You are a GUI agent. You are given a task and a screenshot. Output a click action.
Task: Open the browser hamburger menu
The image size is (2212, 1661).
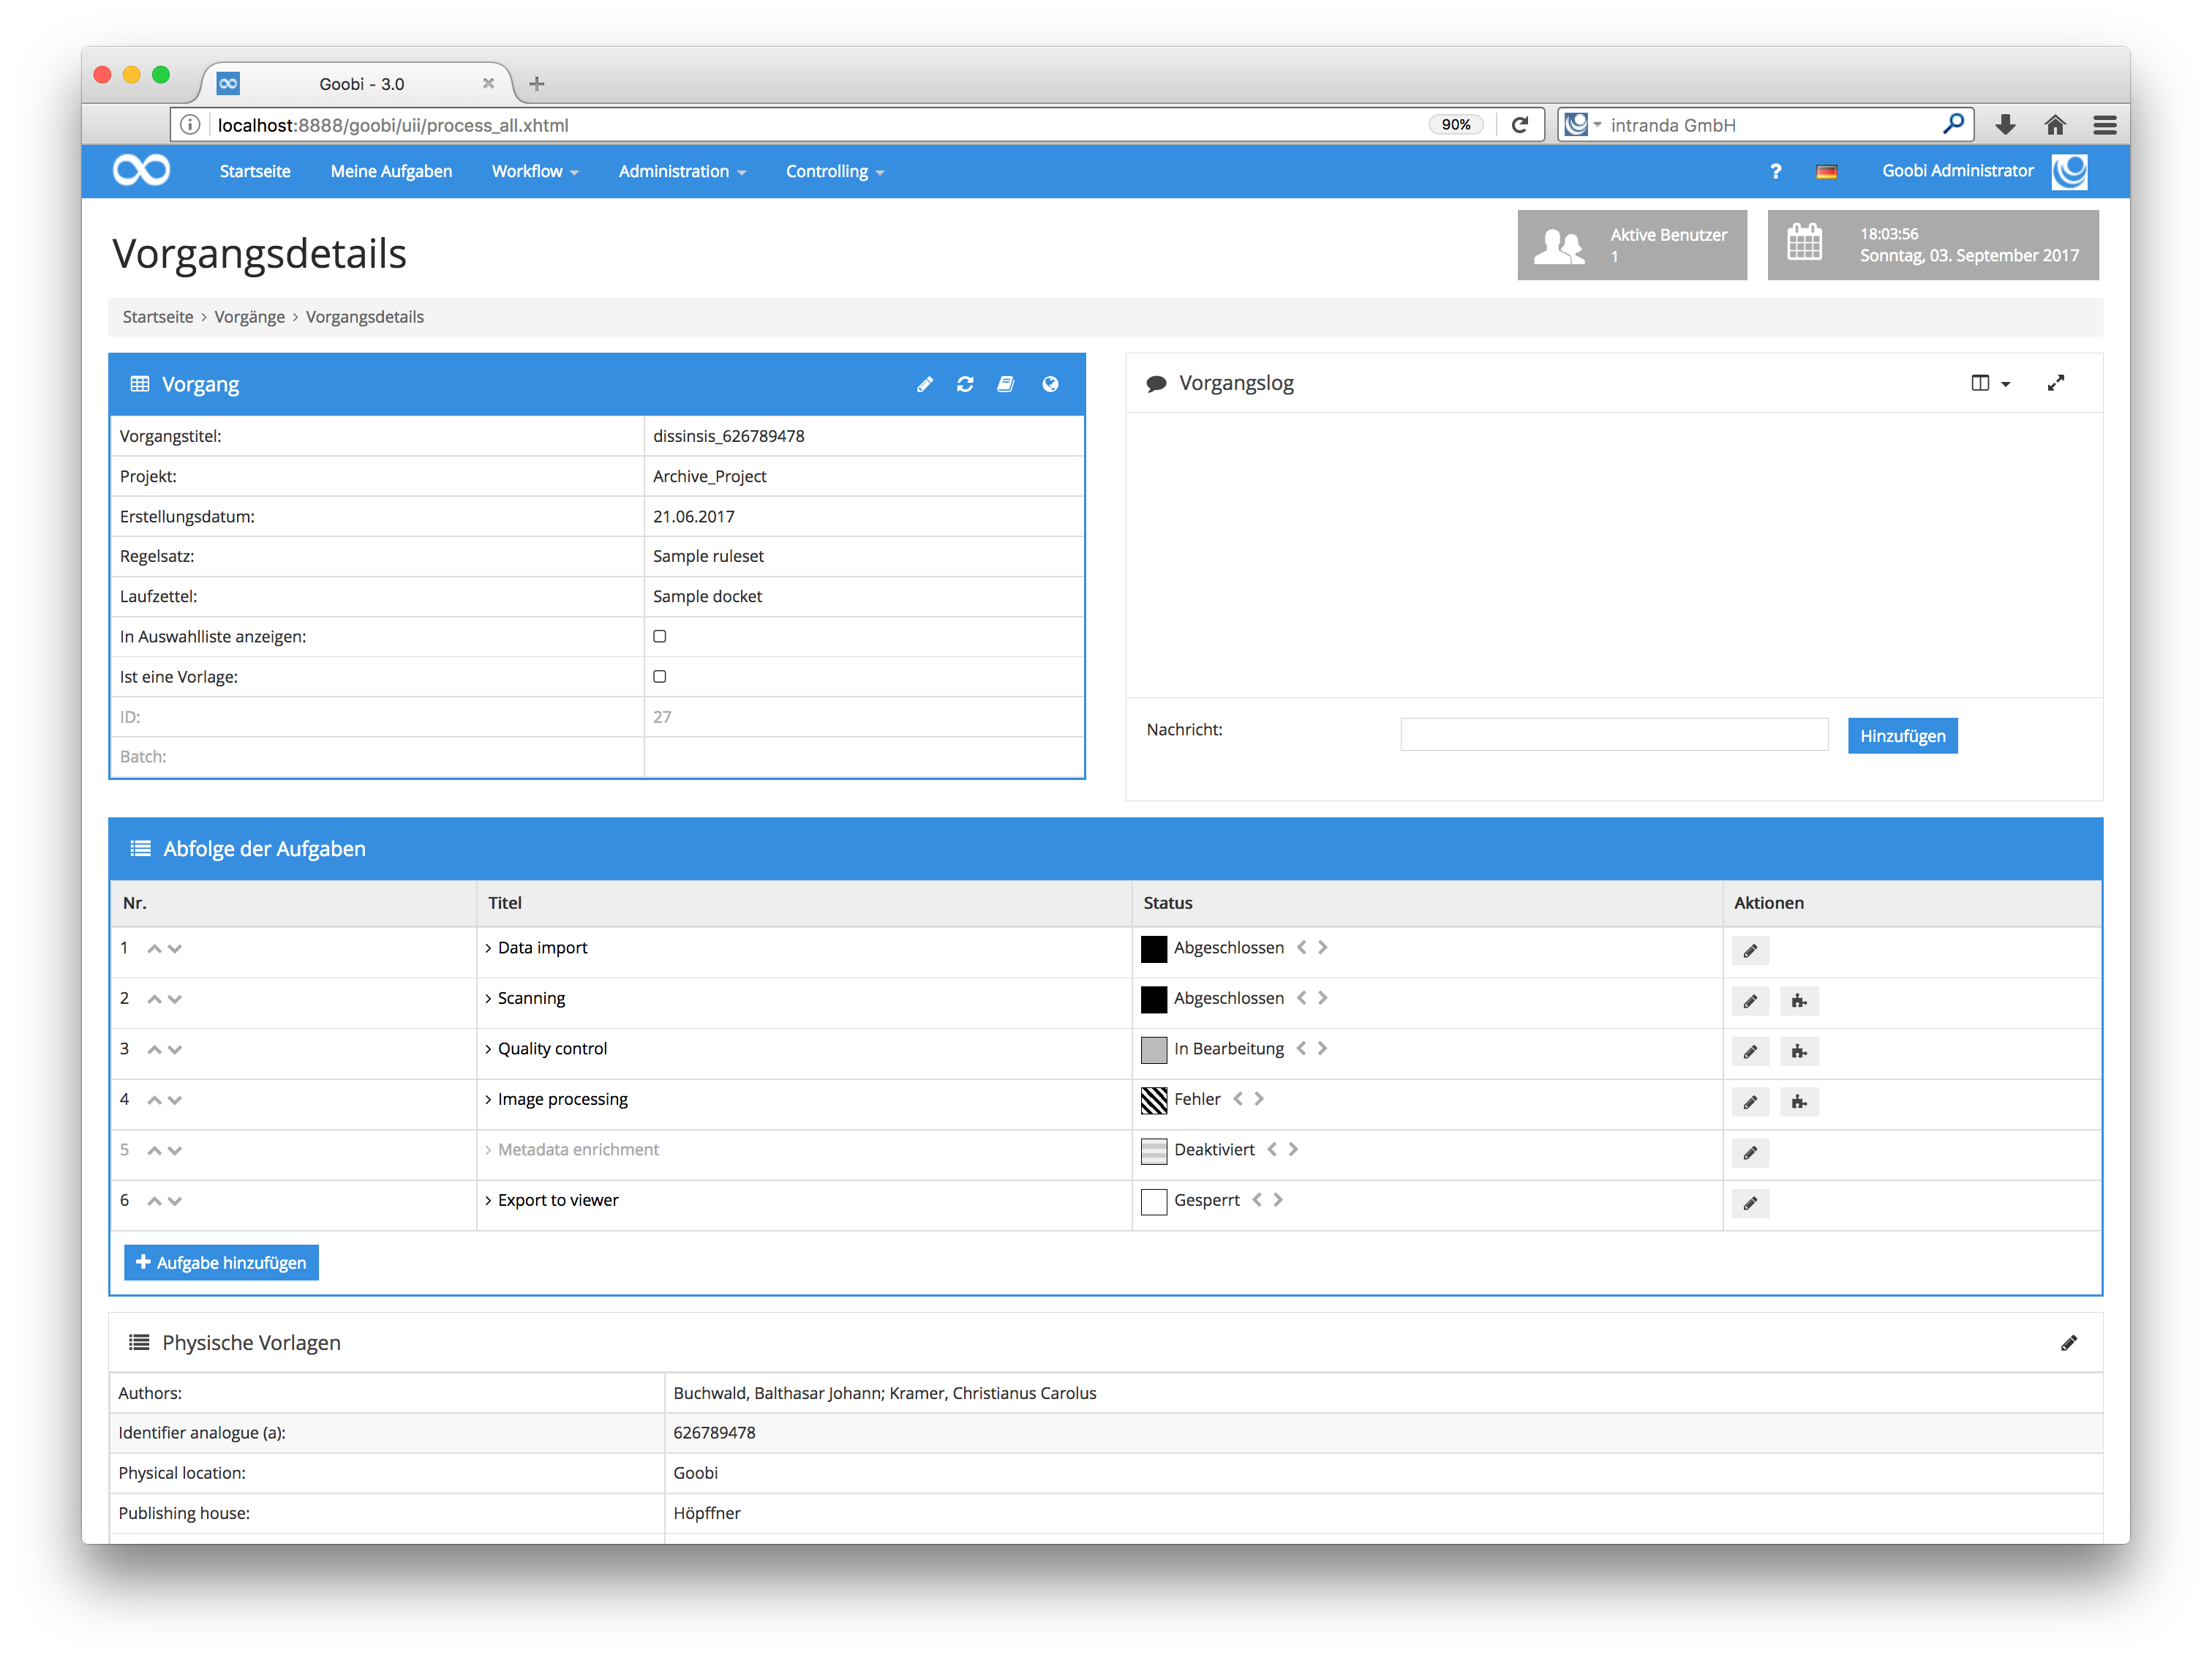tap(2104, 125)
